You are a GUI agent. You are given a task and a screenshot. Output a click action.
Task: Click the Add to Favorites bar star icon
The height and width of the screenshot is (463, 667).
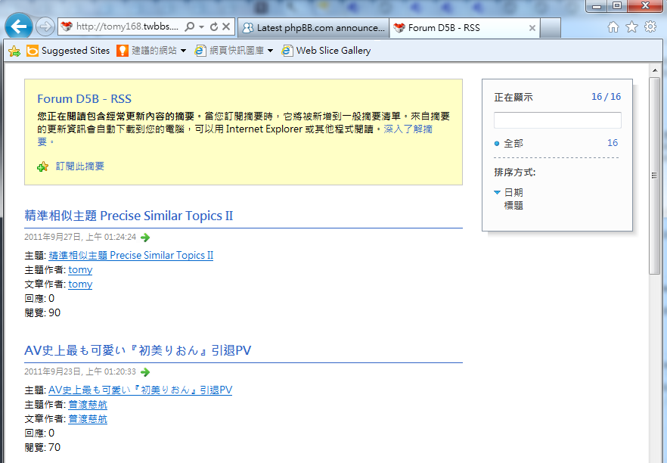(x=14, y=51)
